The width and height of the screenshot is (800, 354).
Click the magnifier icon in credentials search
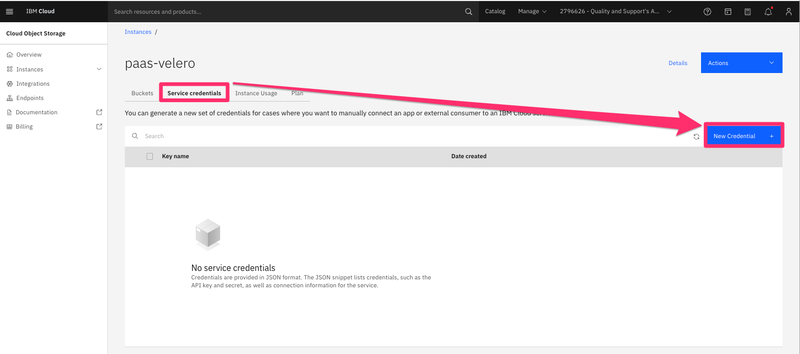coord(135,136)
